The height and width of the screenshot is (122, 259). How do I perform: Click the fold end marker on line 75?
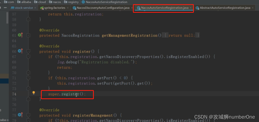pyautogui.click(x=28, y=99)
